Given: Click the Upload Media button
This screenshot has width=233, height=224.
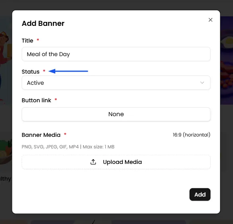Looking at the screenshot, I should point(116,162).
